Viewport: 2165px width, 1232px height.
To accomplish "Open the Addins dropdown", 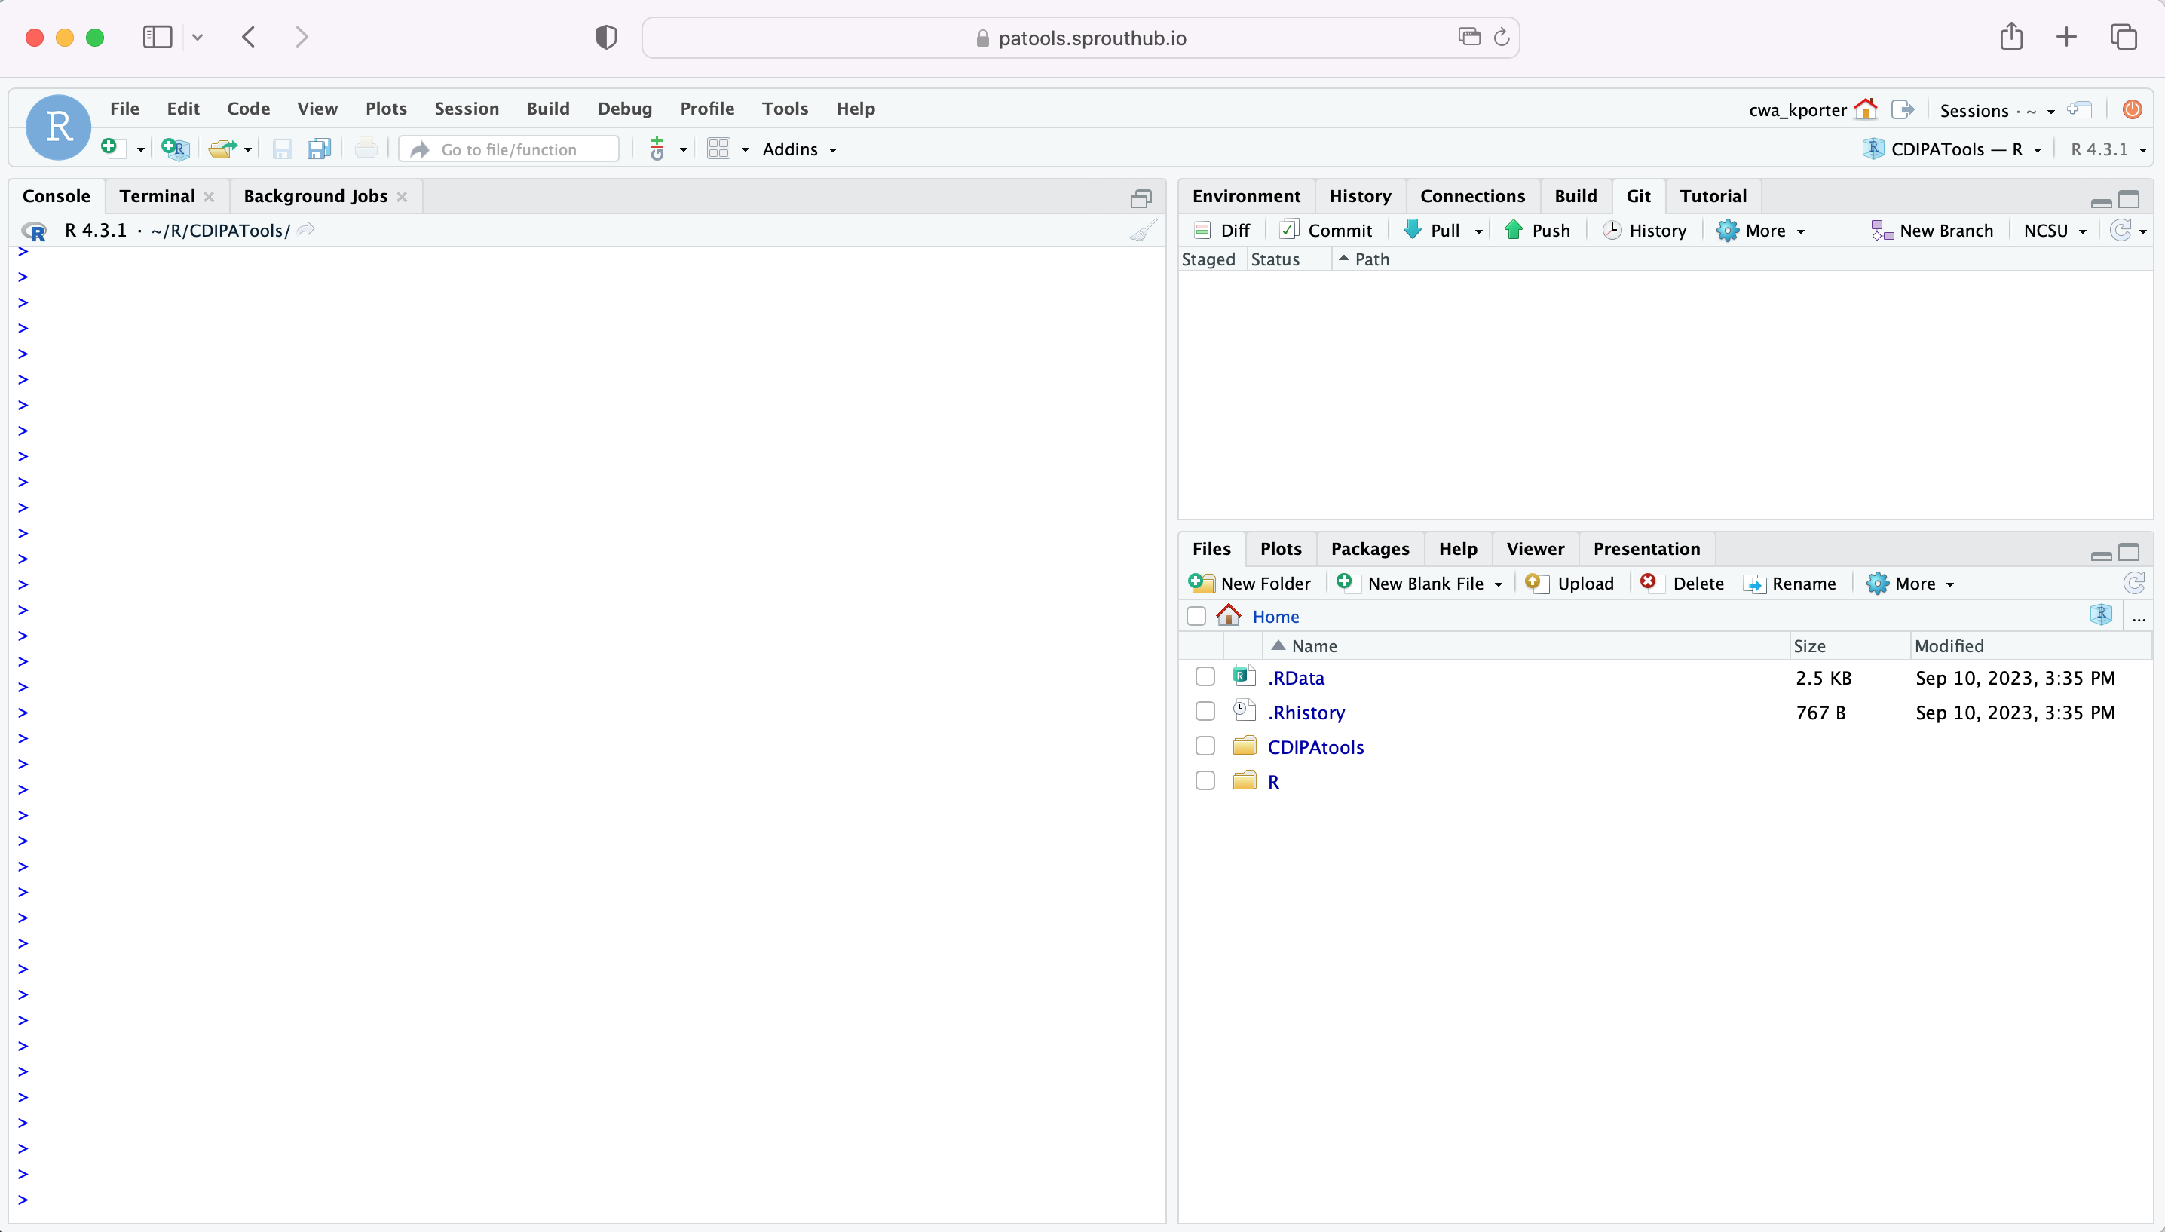I will tap(799, 149).
